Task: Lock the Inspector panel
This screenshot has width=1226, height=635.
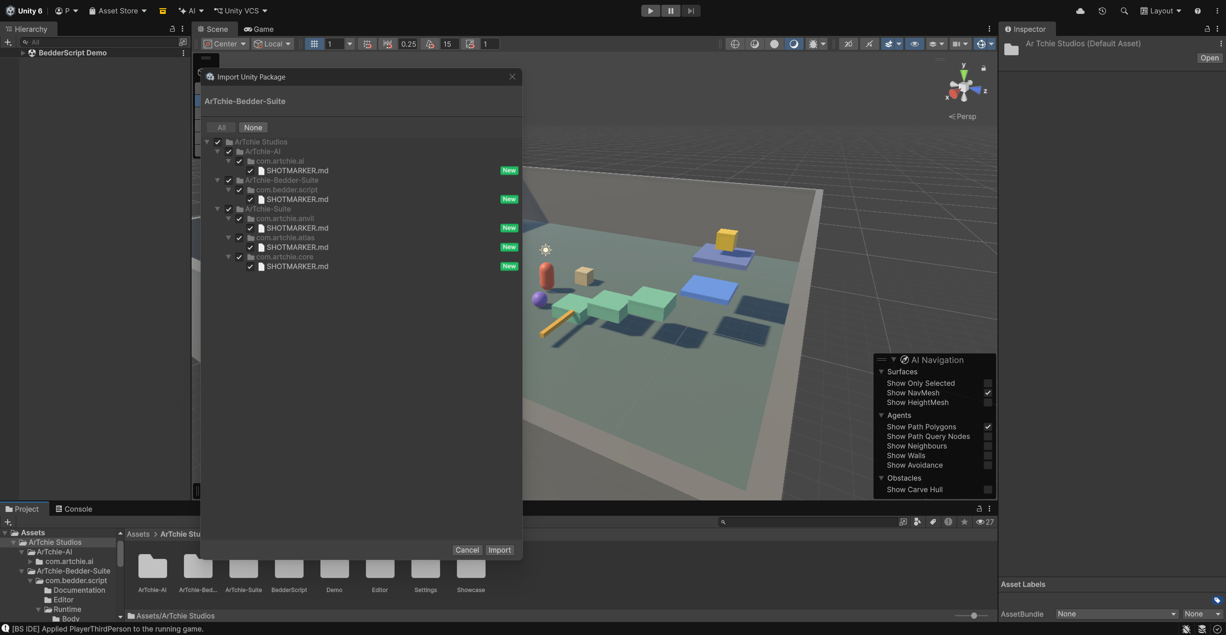Action: (x=1207, y=29)
